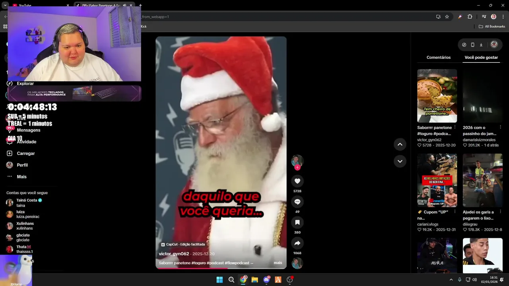Click the #flowpodcast hashtag in caption
Image resolution: width=509 pixels, height=286 pixels.
pyautogui.click(x=237, y=263)
